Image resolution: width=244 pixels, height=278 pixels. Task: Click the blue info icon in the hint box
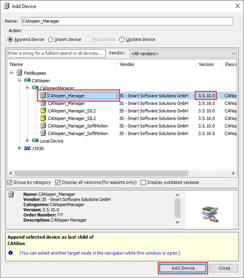pyautogui.click(x=11, y=253)
